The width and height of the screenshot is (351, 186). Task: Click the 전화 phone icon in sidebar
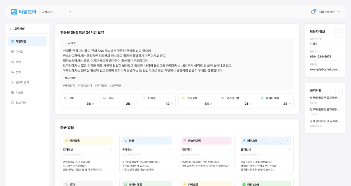12,72
